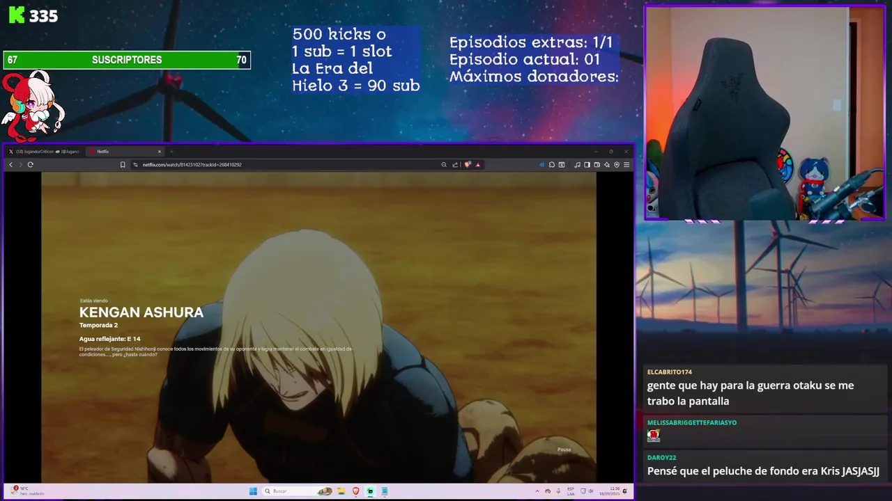Image resolution: width=892 pixels, height=501 pixels.
Task: Bookmark this page with the bookmark icon
Action: click(x=123, y=165)
